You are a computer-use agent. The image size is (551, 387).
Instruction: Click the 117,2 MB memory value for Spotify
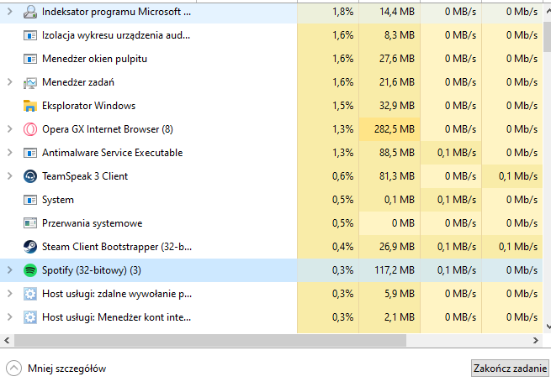coord(395,270)
